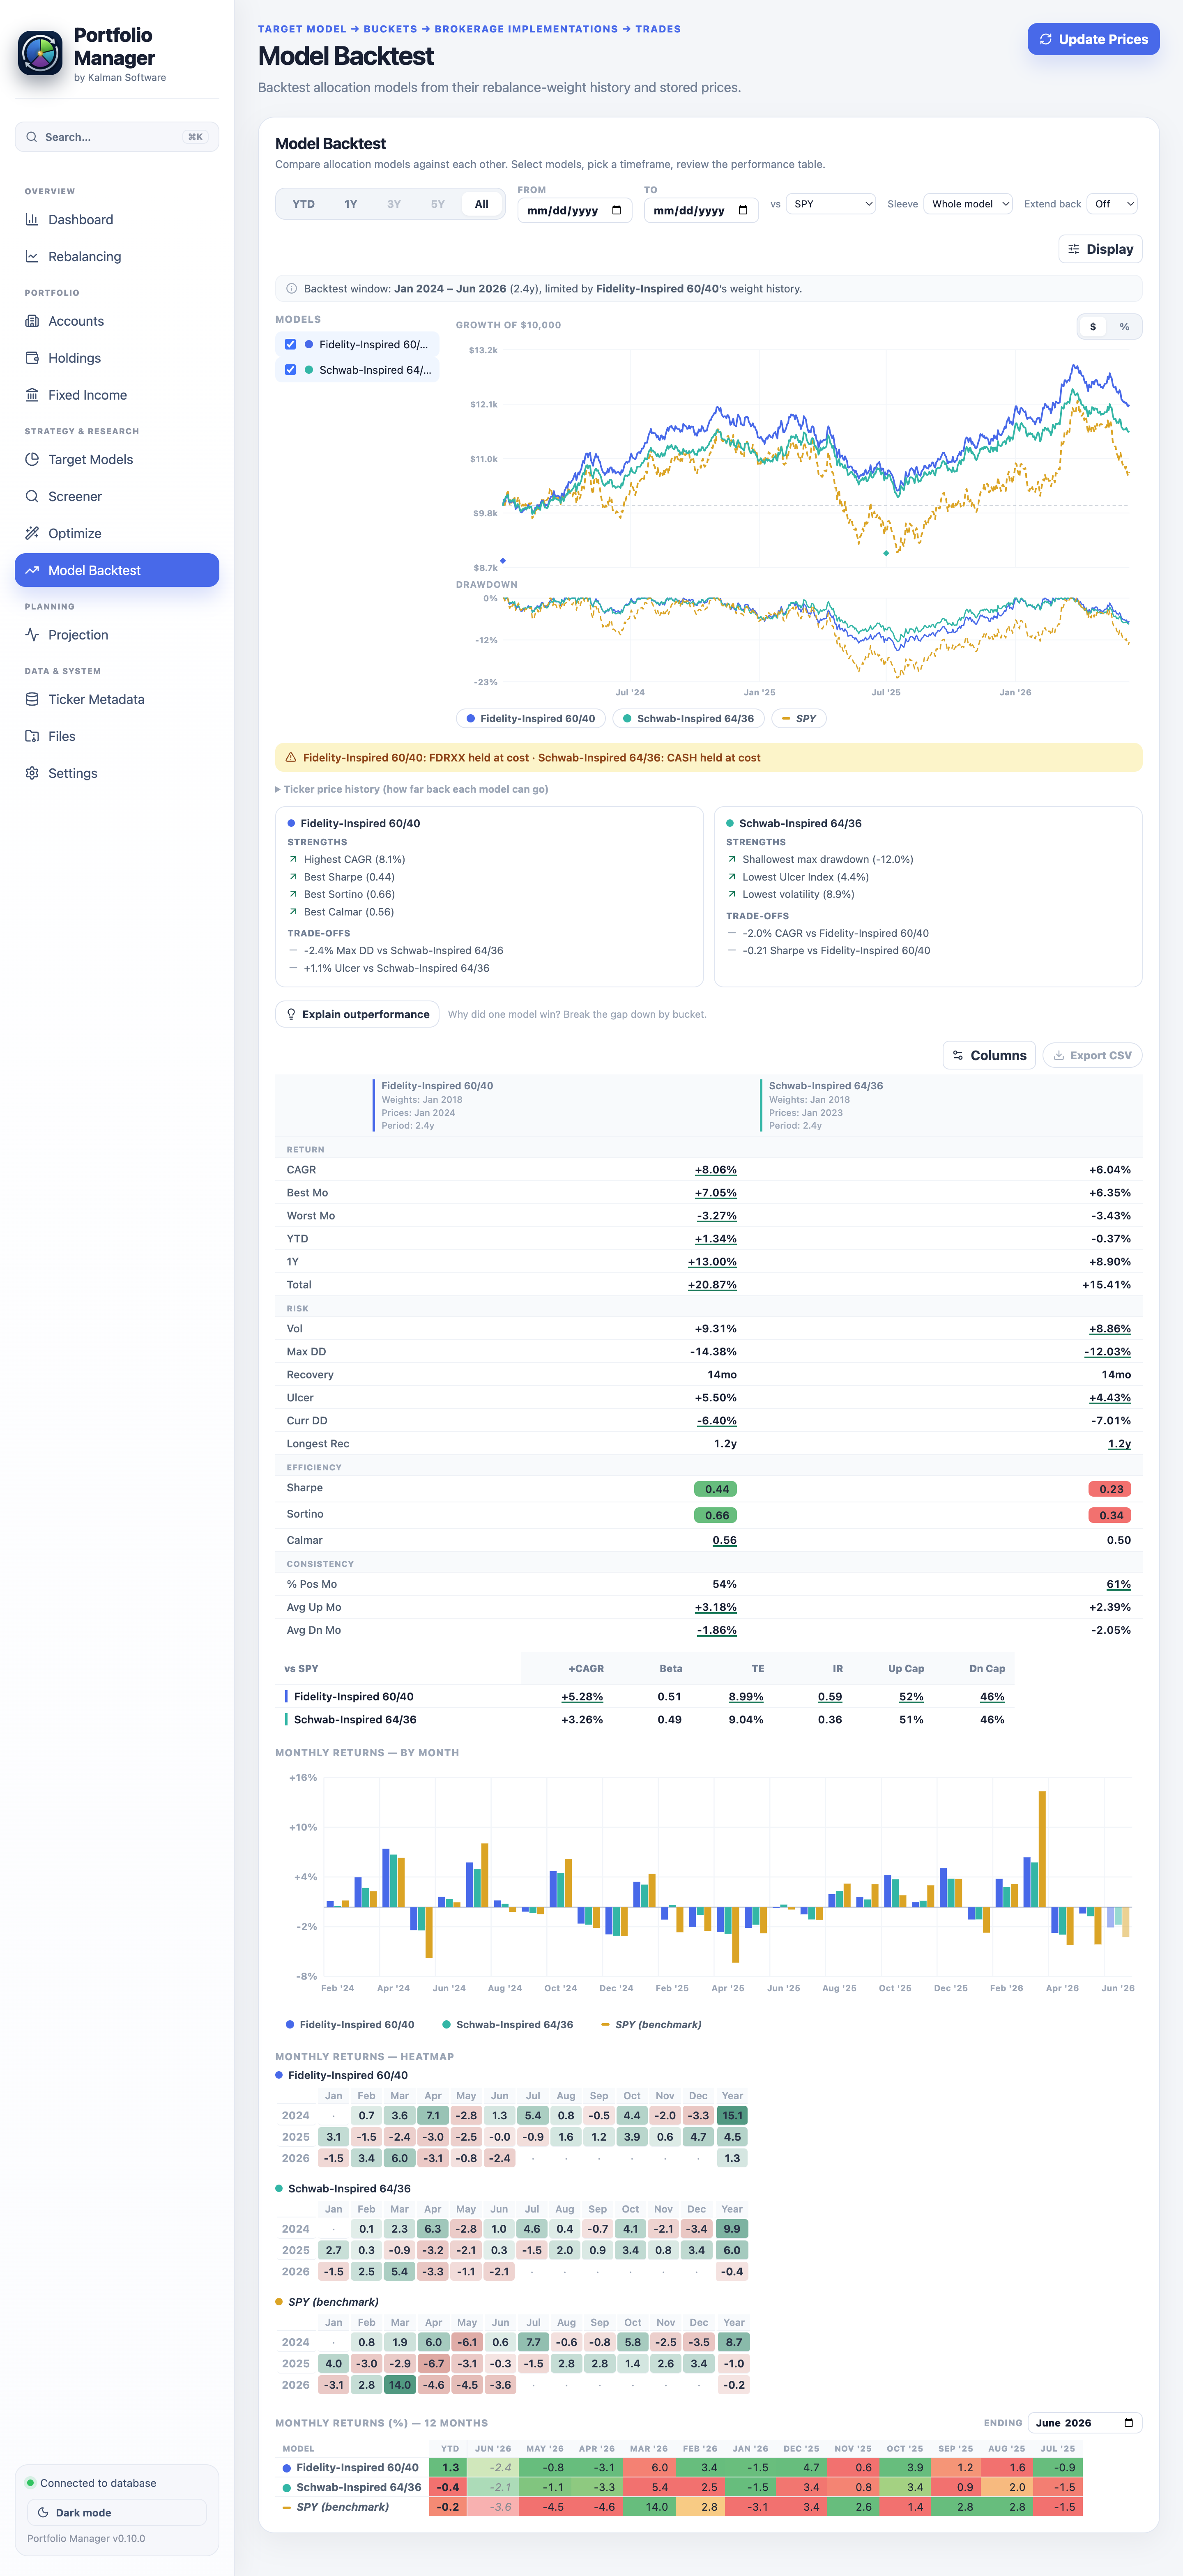The image size is (1183, 2576).
Task: Click the Ticker Metadata database icon
Action: (x=32, y=700)
